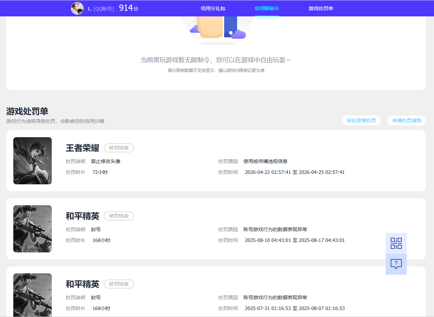Click the 王者荣耀 game title
Image resolution: width=434 pixels, height=317 pixels.
click(83, 148)
